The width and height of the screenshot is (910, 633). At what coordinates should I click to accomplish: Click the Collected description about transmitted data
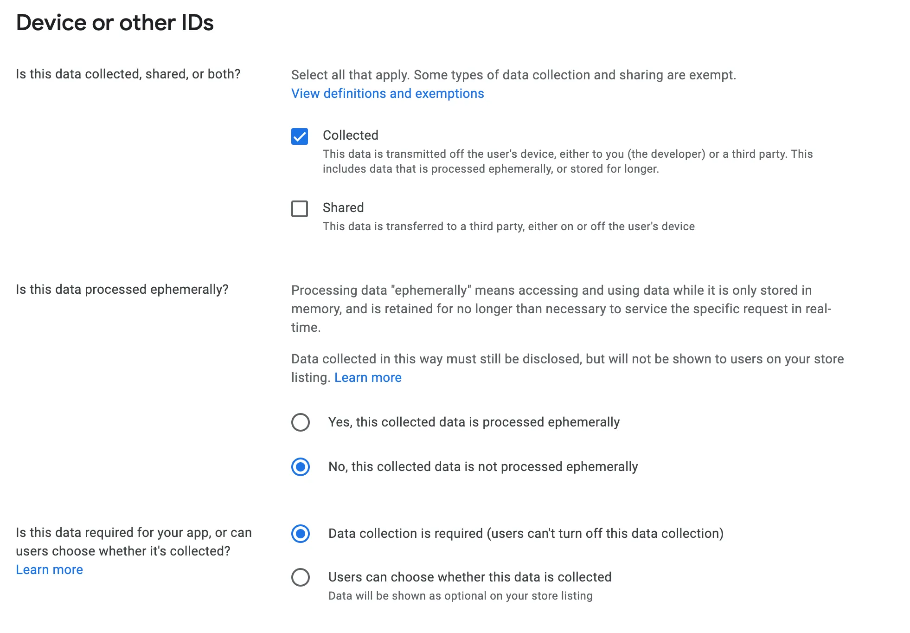567,161
